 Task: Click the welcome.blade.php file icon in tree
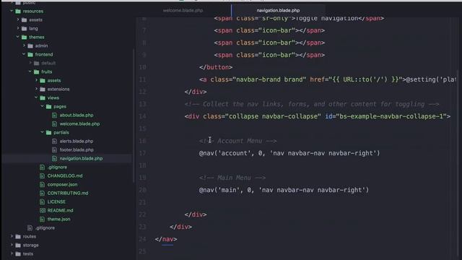tap(54, 123)
